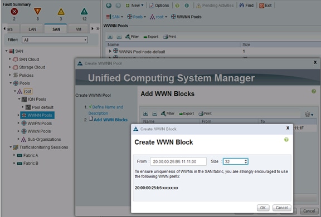Open the New dropdown menu

coord(134,6)
